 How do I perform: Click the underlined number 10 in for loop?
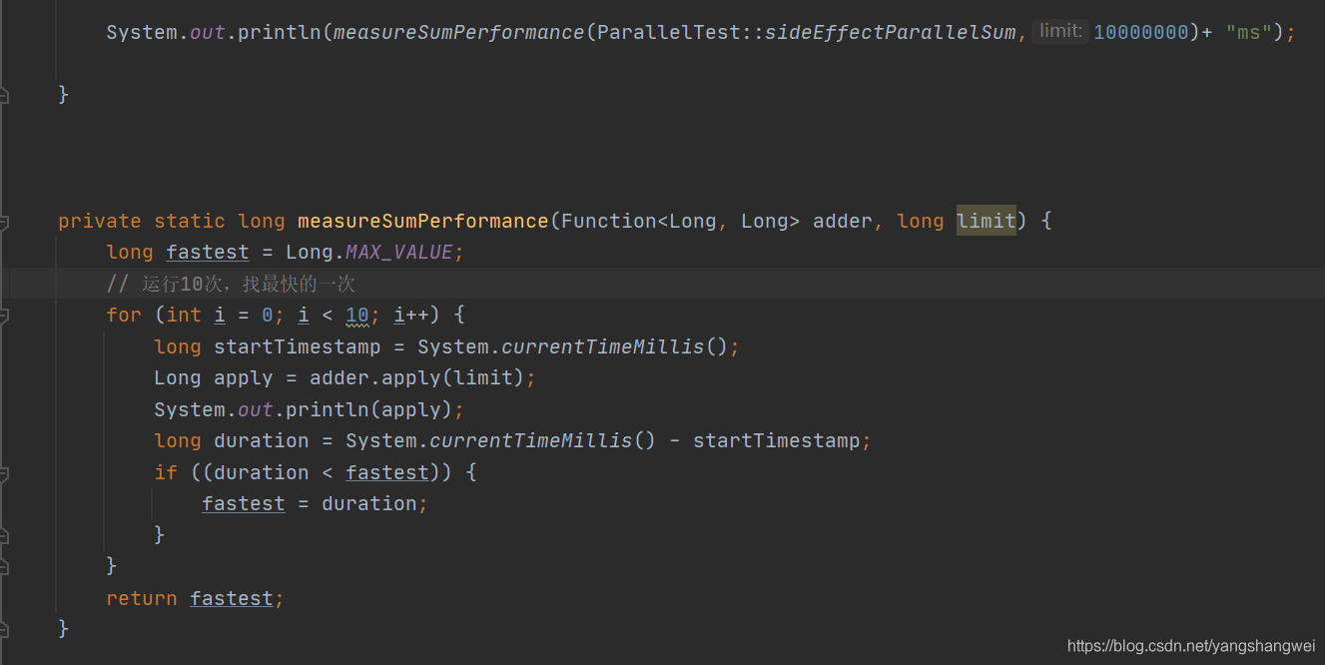click(x=356, y=316)
